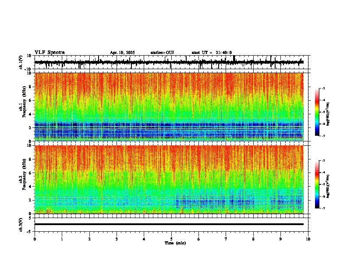
Task: Click the ch.2 spectrogram plot area
Action: tap(169, 180)
